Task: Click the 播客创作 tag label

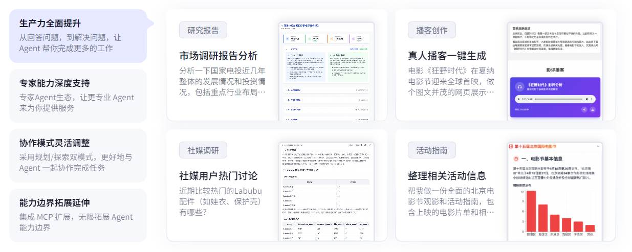Action: click(432, 30)
